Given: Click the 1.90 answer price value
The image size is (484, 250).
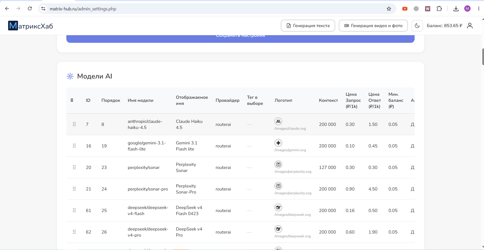Looking at the screenshot, I should [373, 232].
